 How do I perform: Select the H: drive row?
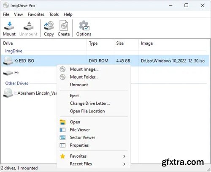pyautogui.click(x=29, y=73)
